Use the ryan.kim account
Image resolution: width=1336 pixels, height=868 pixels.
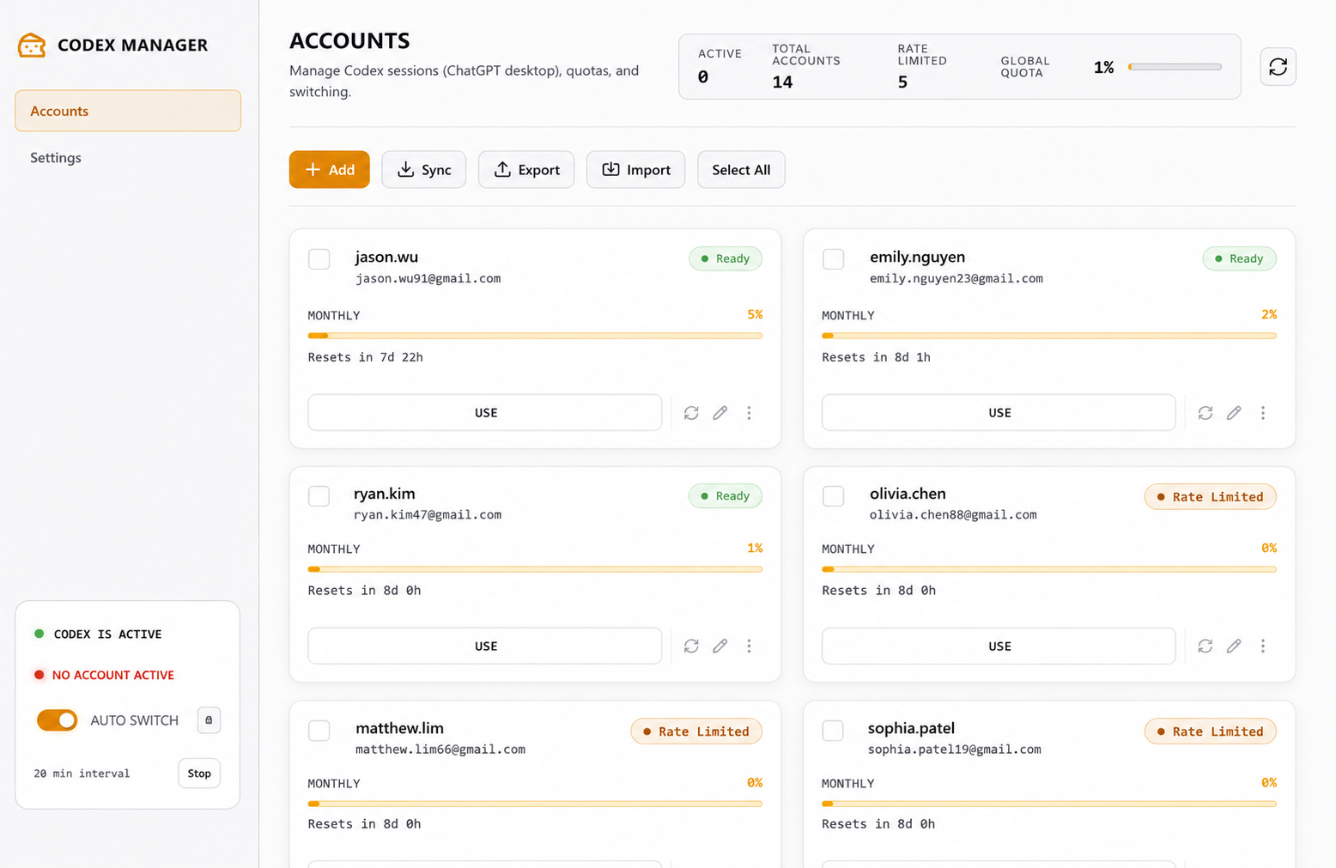[x=485, y=646]
